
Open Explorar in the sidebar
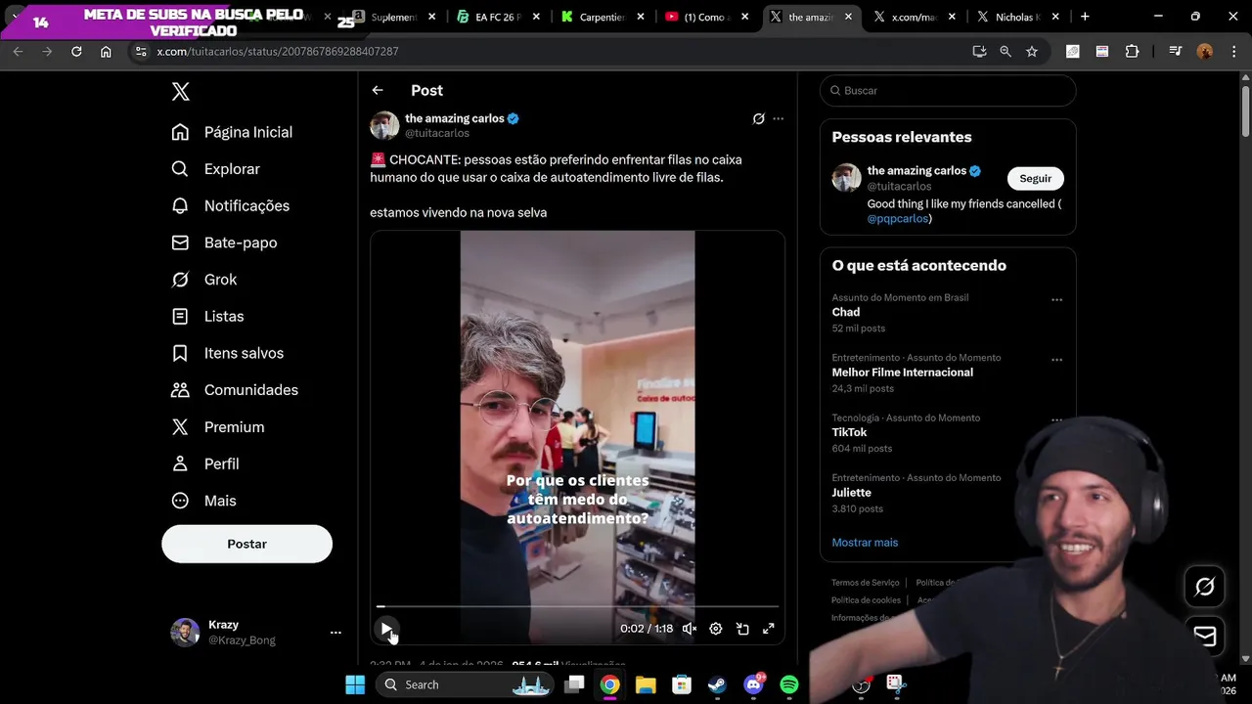tap(216, 169)
